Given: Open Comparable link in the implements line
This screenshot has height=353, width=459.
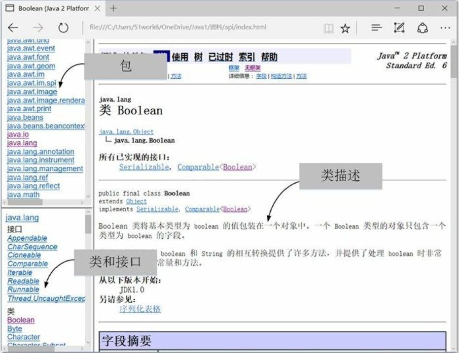Looking at the screenshot, I should click(x=202, y=209).
